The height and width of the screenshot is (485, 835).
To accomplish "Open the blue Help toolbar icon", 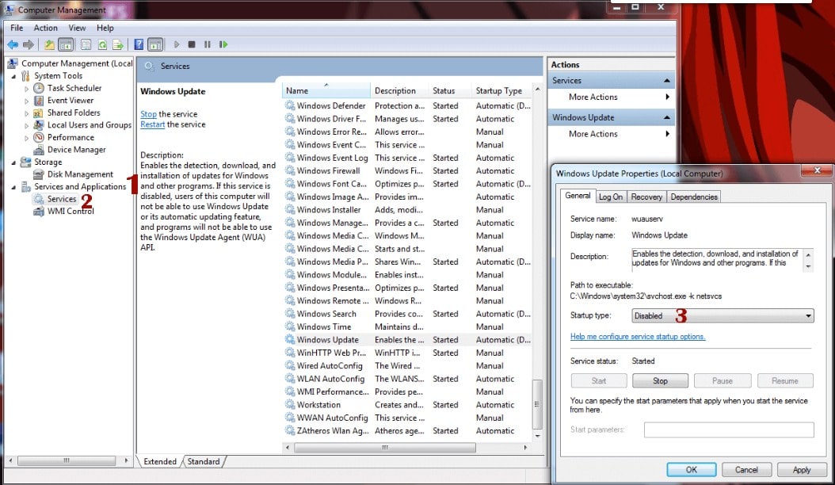I will click(x=139, y=44).
